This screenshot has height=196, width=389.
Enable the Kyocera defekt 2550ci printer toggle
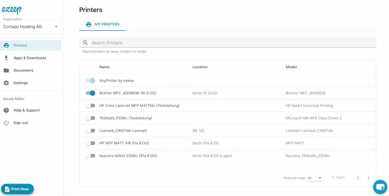tap(90, 156)
